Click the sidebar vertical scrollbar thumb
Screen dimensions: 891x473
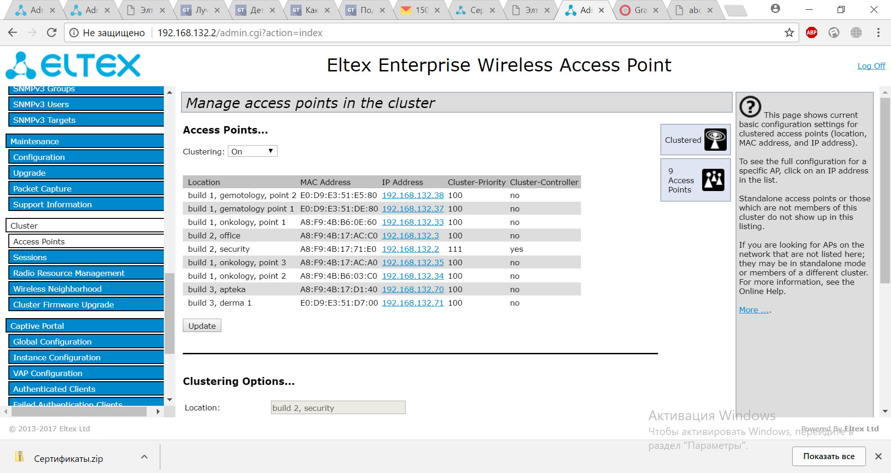pyautogui.click(x=169, y=313)
